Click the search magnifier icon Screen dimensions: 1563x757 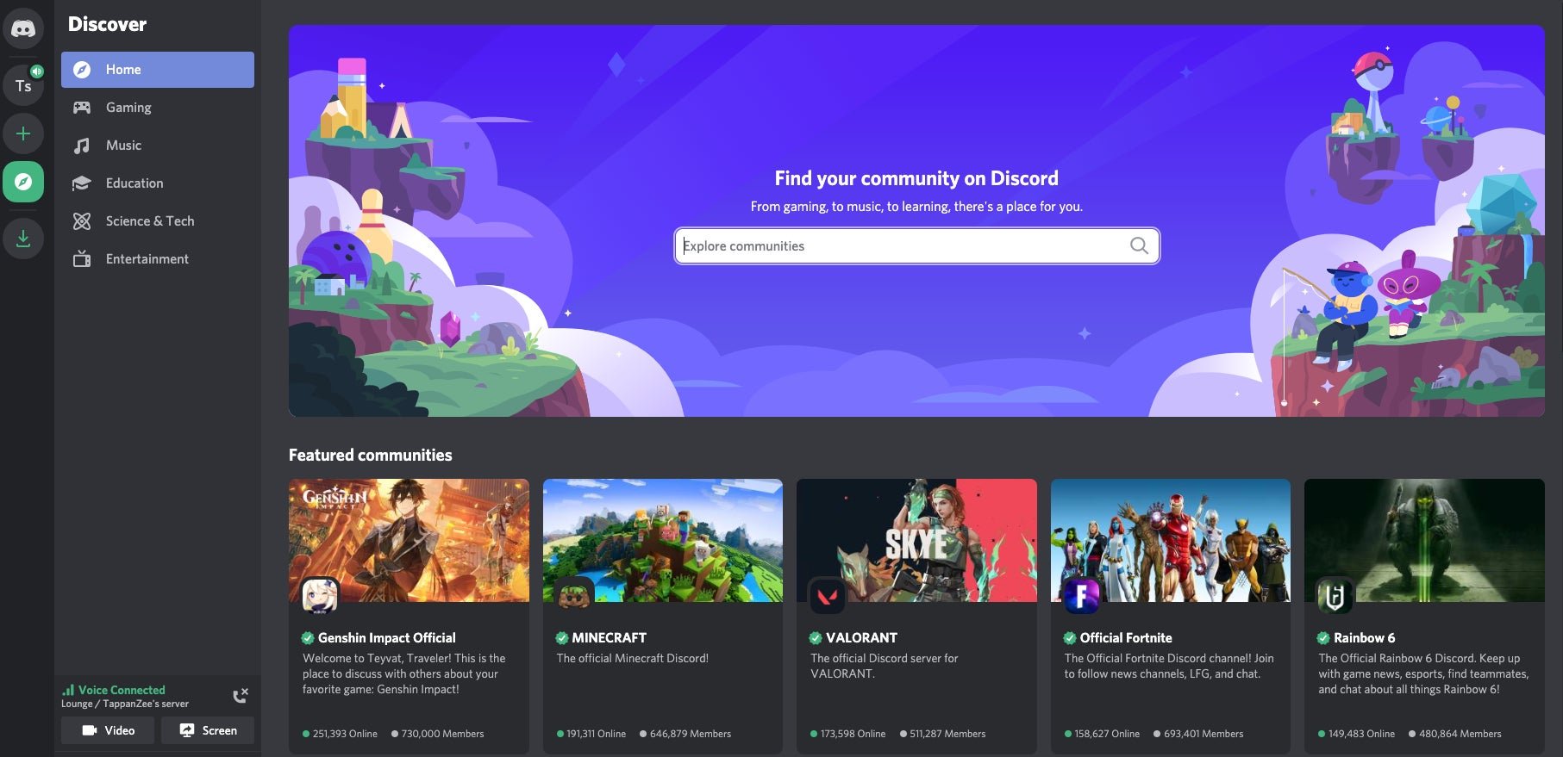tap(1139, 245)
